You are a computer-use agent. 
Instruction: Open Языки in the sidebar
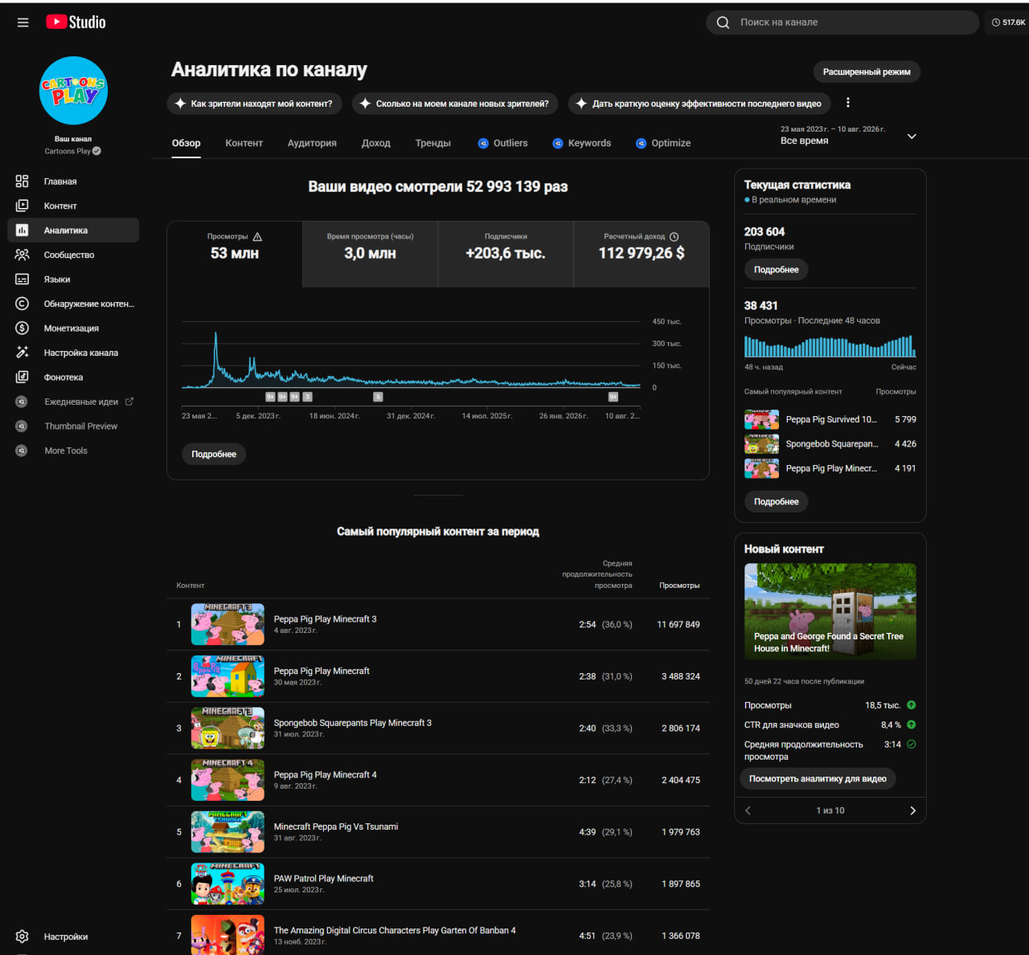pyautogui.click(x=73, y=280)
